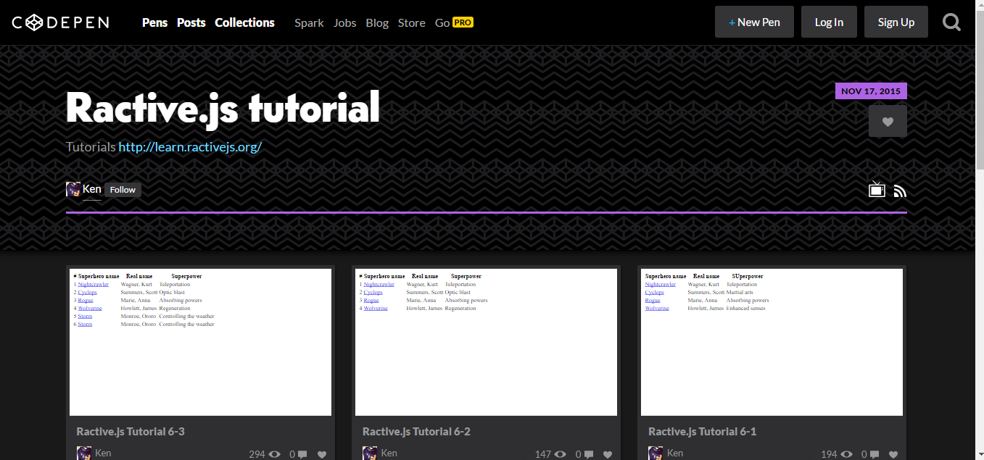Switch to the Collections tab

click(244, 22)
